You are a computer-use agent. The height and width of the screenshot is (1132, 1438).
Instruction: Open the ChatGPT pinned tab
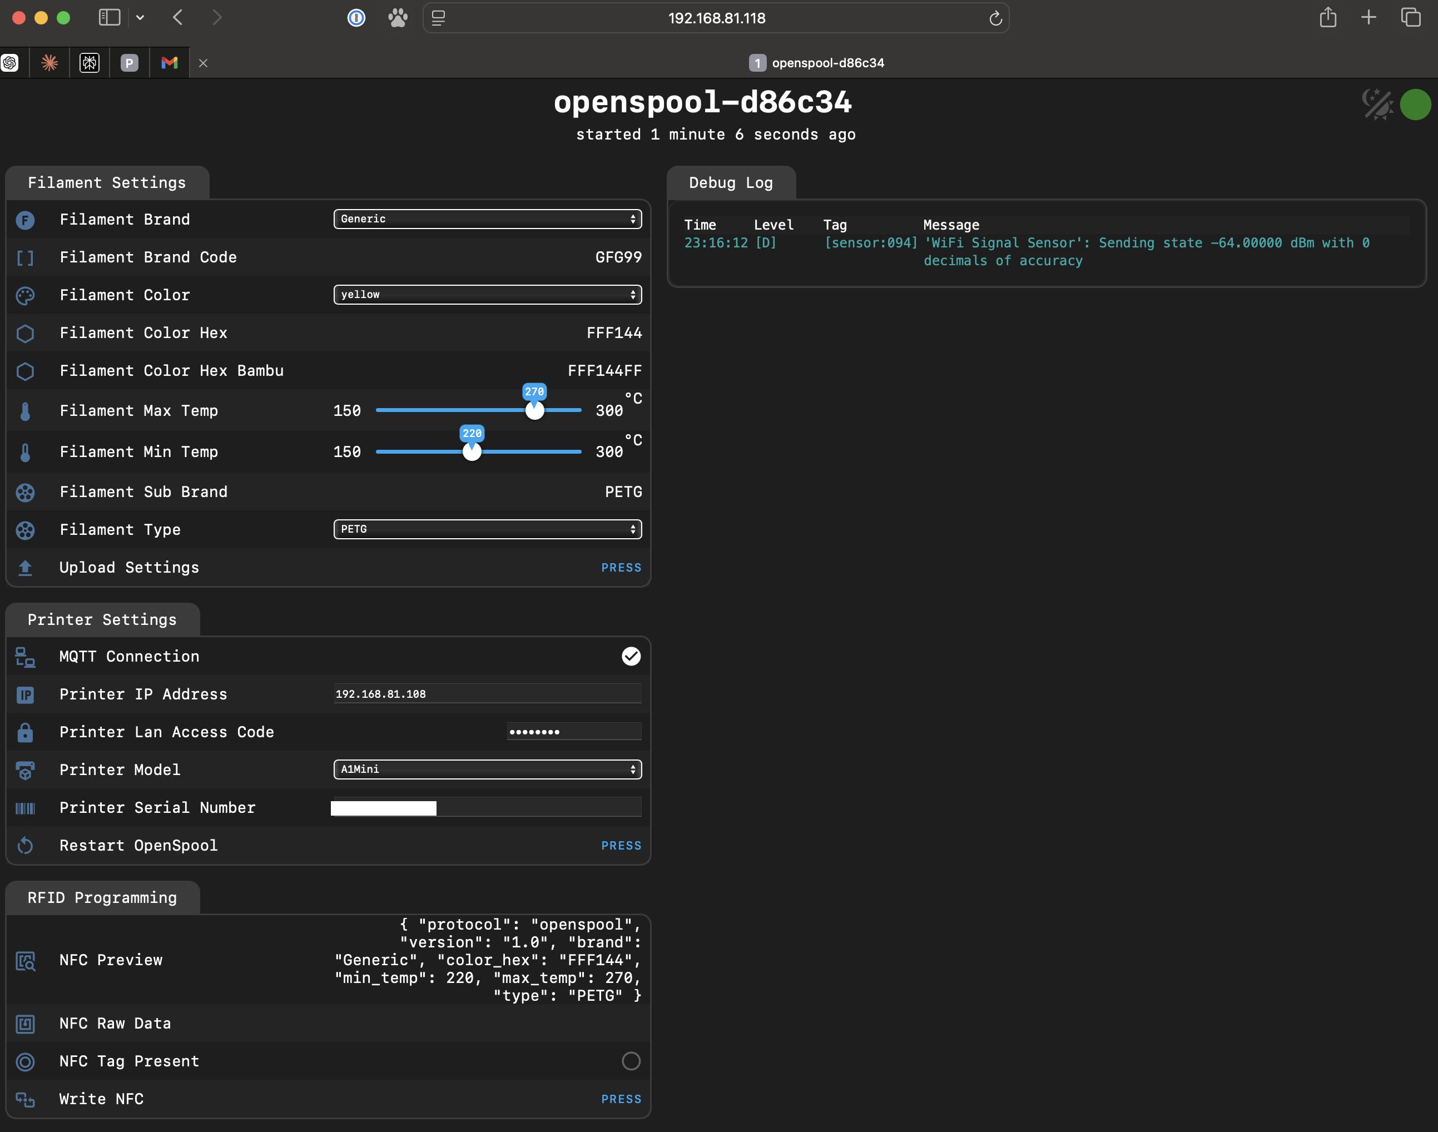coord(10,63)
